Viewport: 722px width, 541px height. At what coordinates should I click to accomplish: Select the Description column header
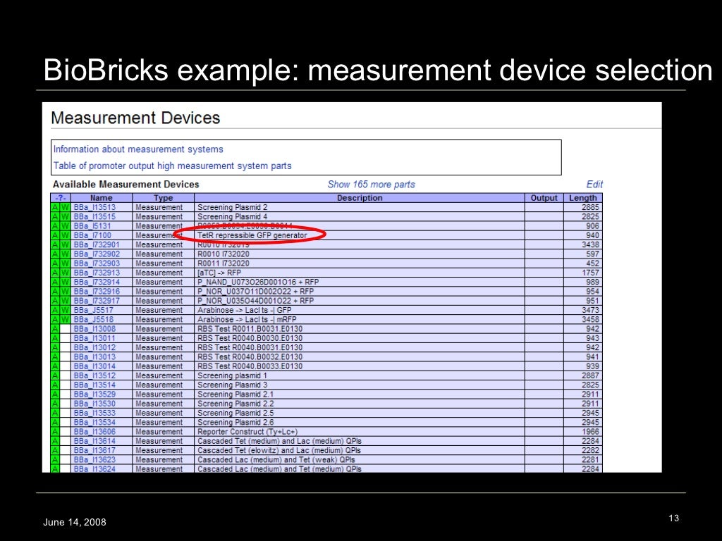[360, 198]
